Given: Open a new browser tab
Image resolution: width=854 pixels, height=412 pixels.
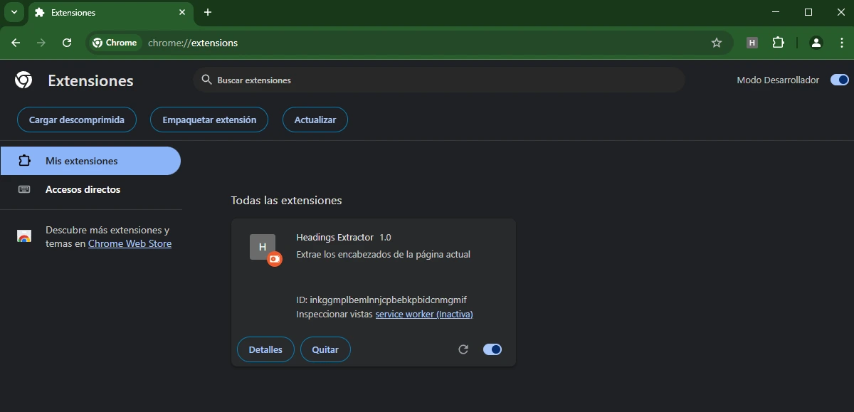Looking at the screenshot, I should pos(207,12).
